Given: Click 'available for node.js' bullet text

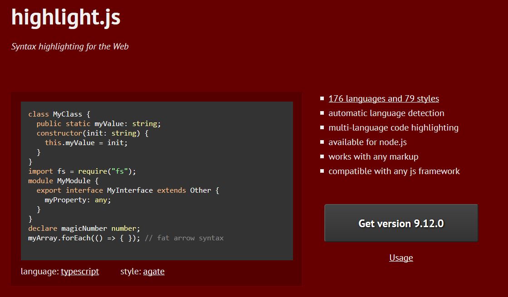Looking at the screenshot, I should tap(367, 142).
